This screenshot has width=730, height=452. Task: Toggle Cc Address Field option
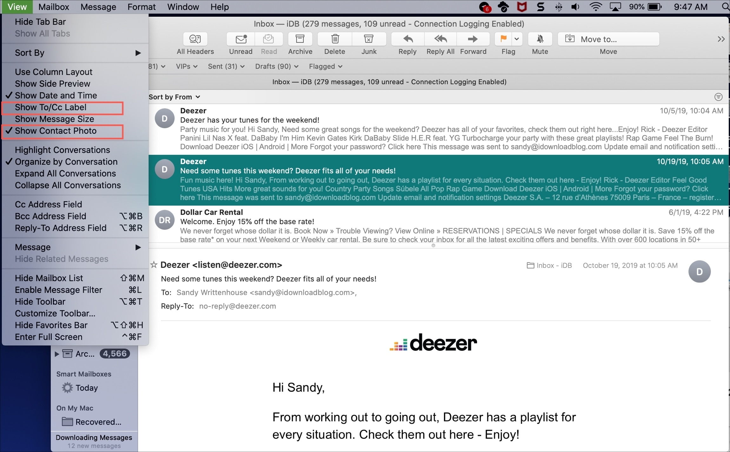tap(75, 204)
